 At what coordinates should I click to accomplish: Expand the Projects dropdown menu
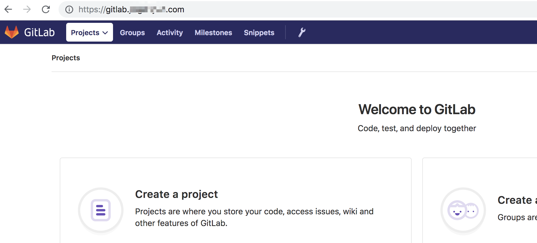point(90,32)
